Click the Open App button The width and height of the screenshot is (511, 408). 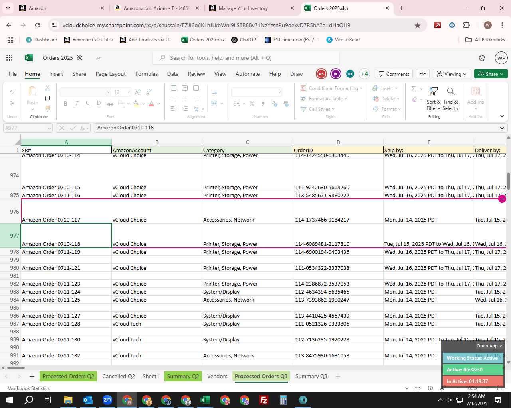click(489, 346)
